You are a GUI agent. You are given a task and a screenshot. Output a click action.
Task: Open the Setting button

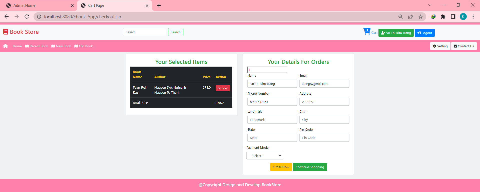point(440,46)
